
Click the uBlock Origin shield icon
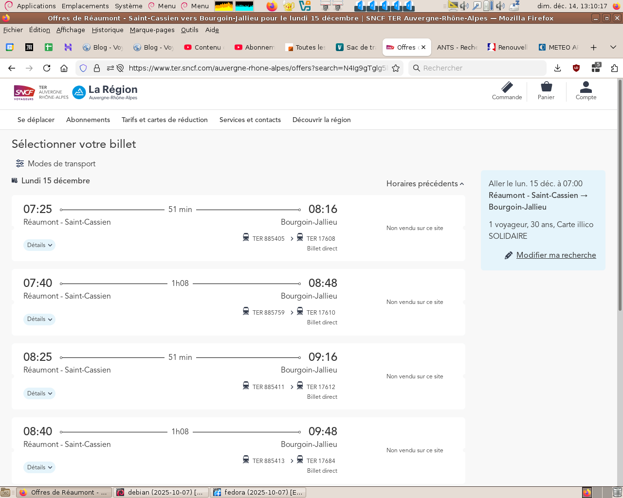click(576, 68)
